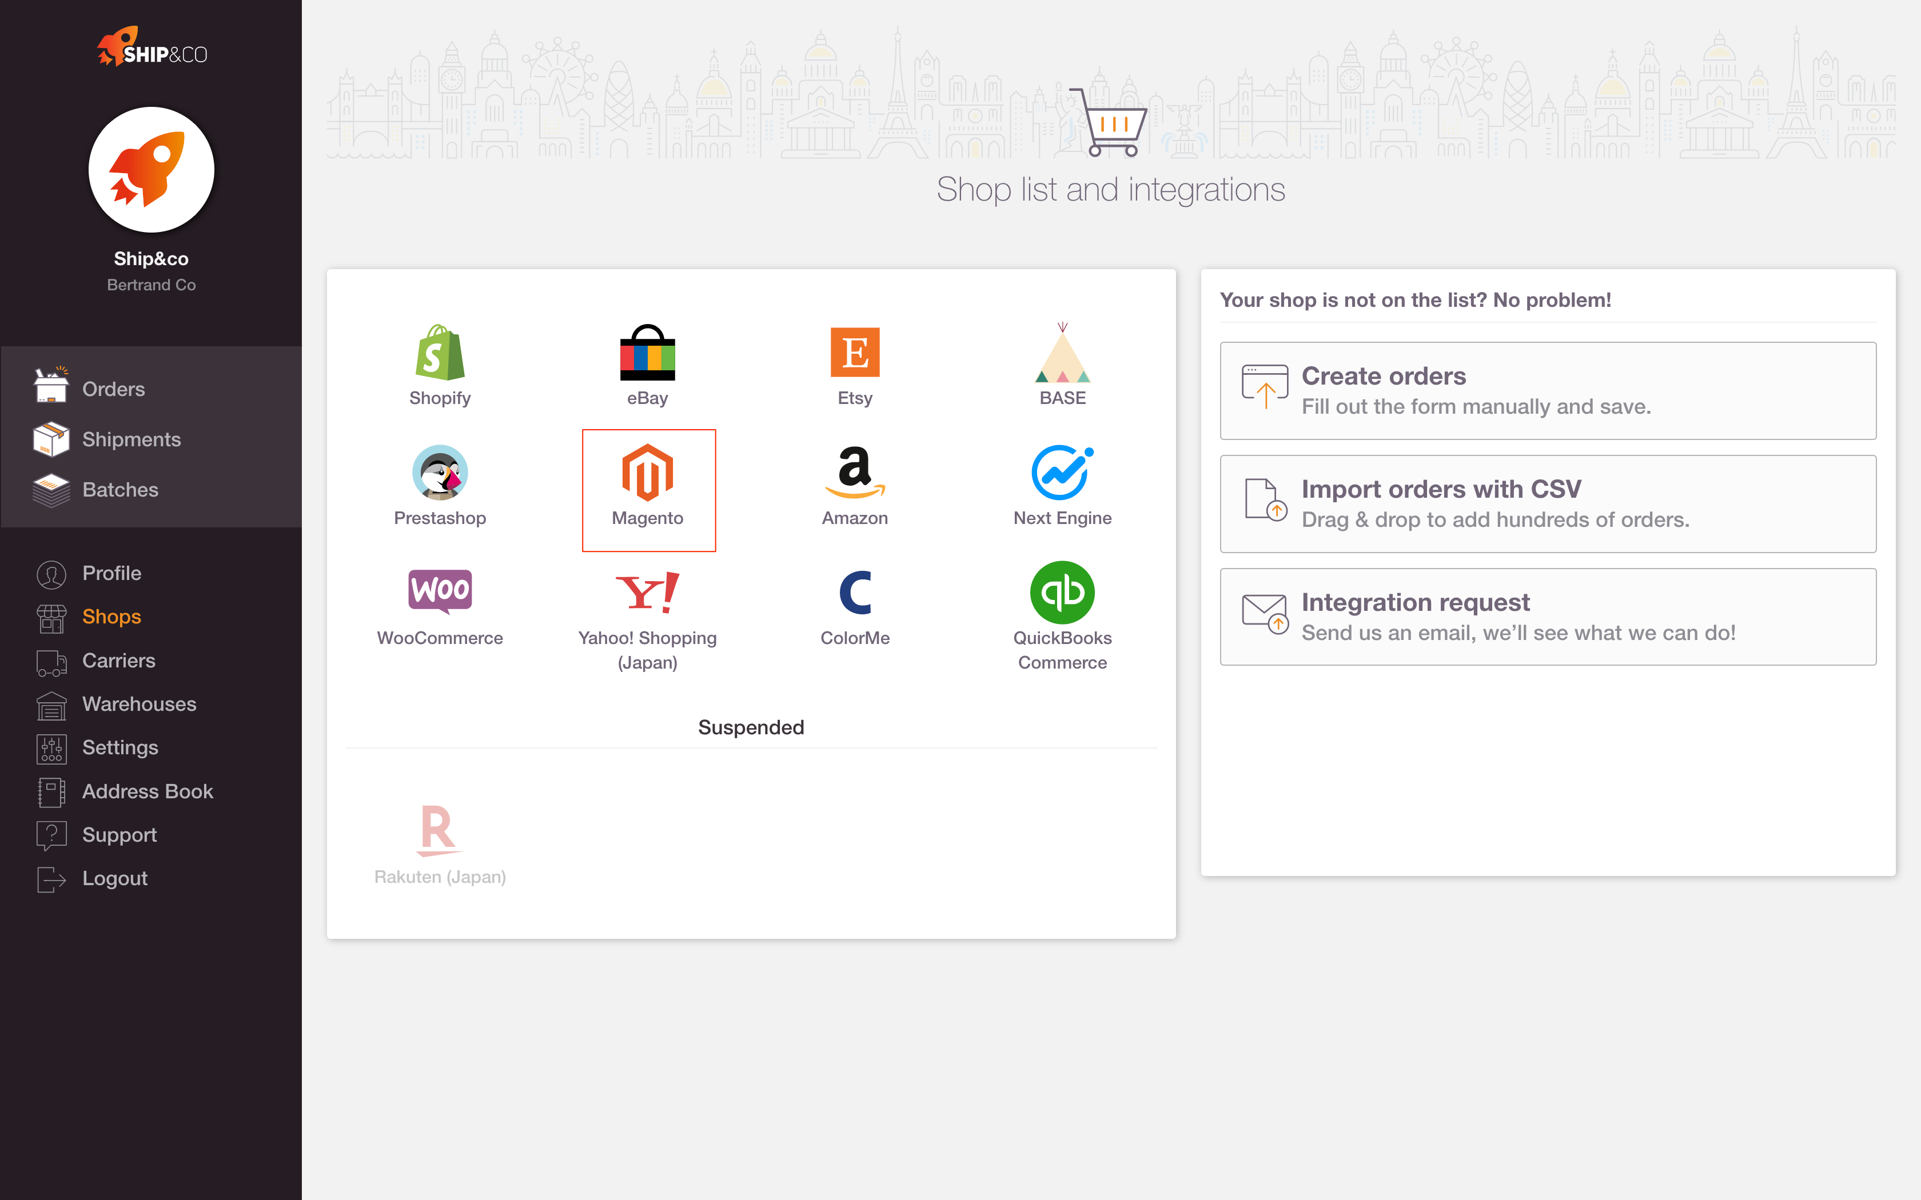Select the Shopify integration icon

point(440,353)
